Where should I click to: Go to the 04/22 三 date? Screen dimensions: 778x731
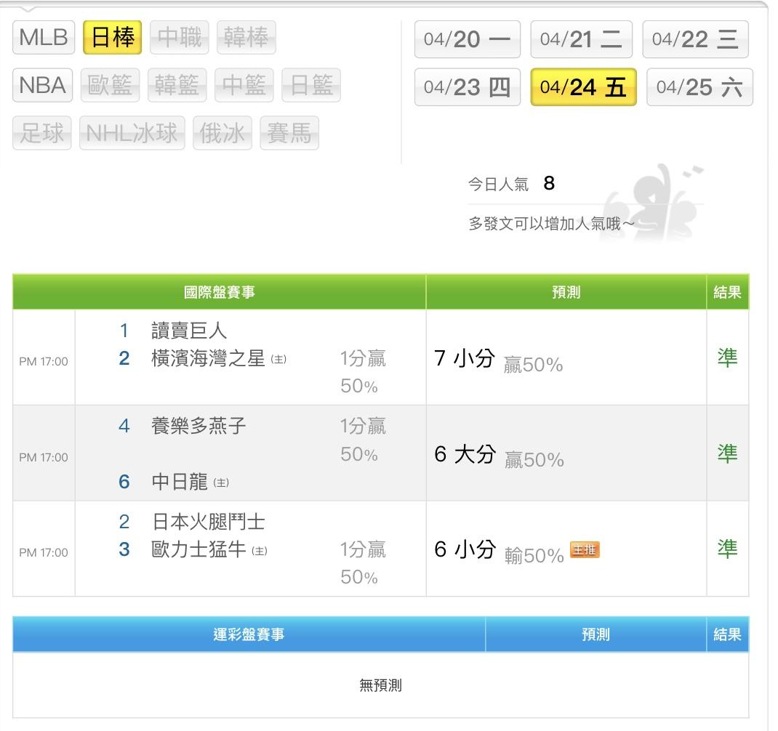(x=695, y=39)
